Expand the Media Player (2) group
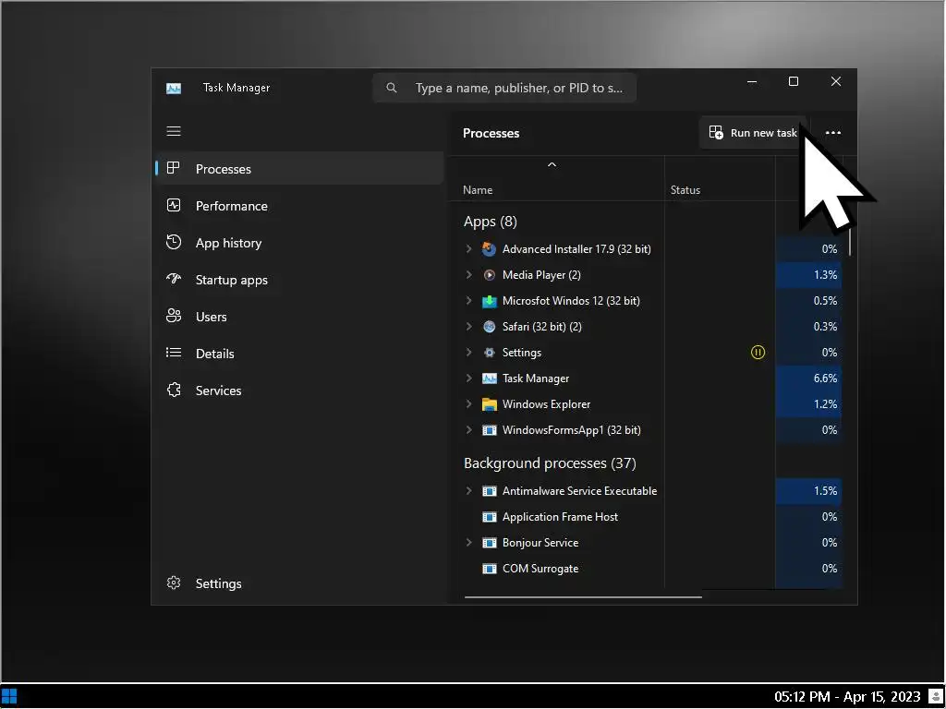 tap(468, 274)
